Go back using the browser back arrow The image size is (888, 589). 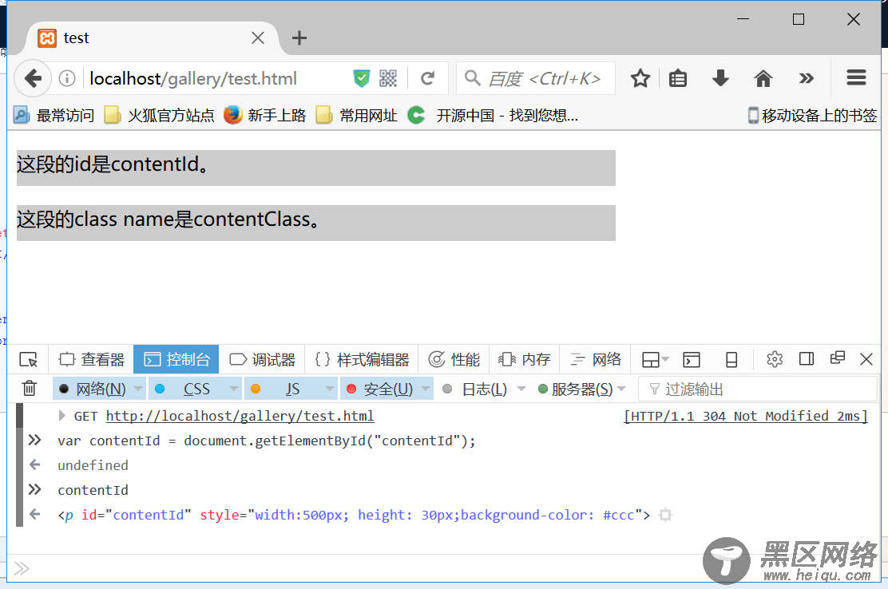pos(33,78)
